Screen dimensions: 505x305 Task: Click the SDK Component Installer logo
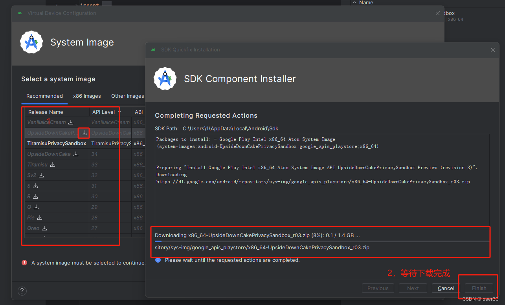(165, 79)
